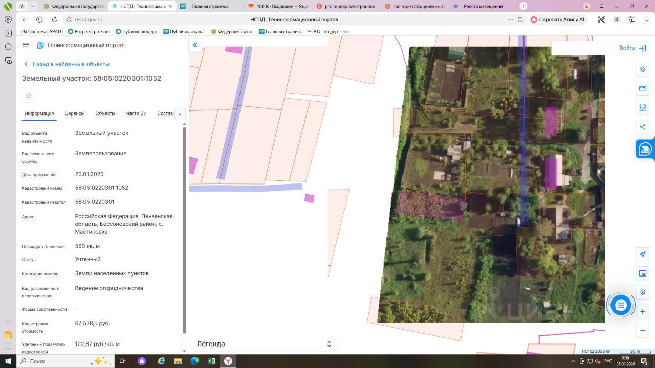
Task: Click the Земли населенных пунктов value
Action: click(112, 273)
